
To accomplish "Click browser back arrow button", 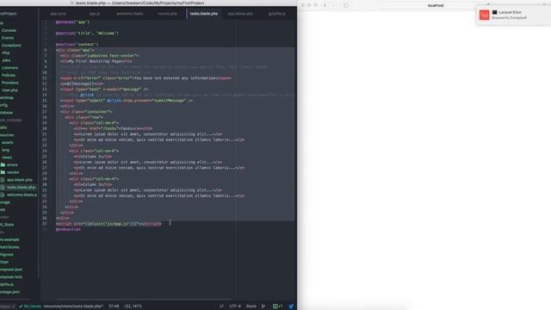I will [325, 5].
